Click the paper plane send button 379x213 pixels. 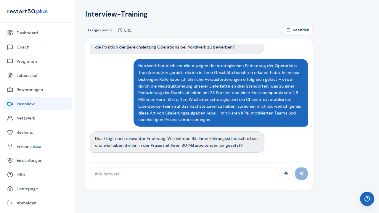click(301, 174)
